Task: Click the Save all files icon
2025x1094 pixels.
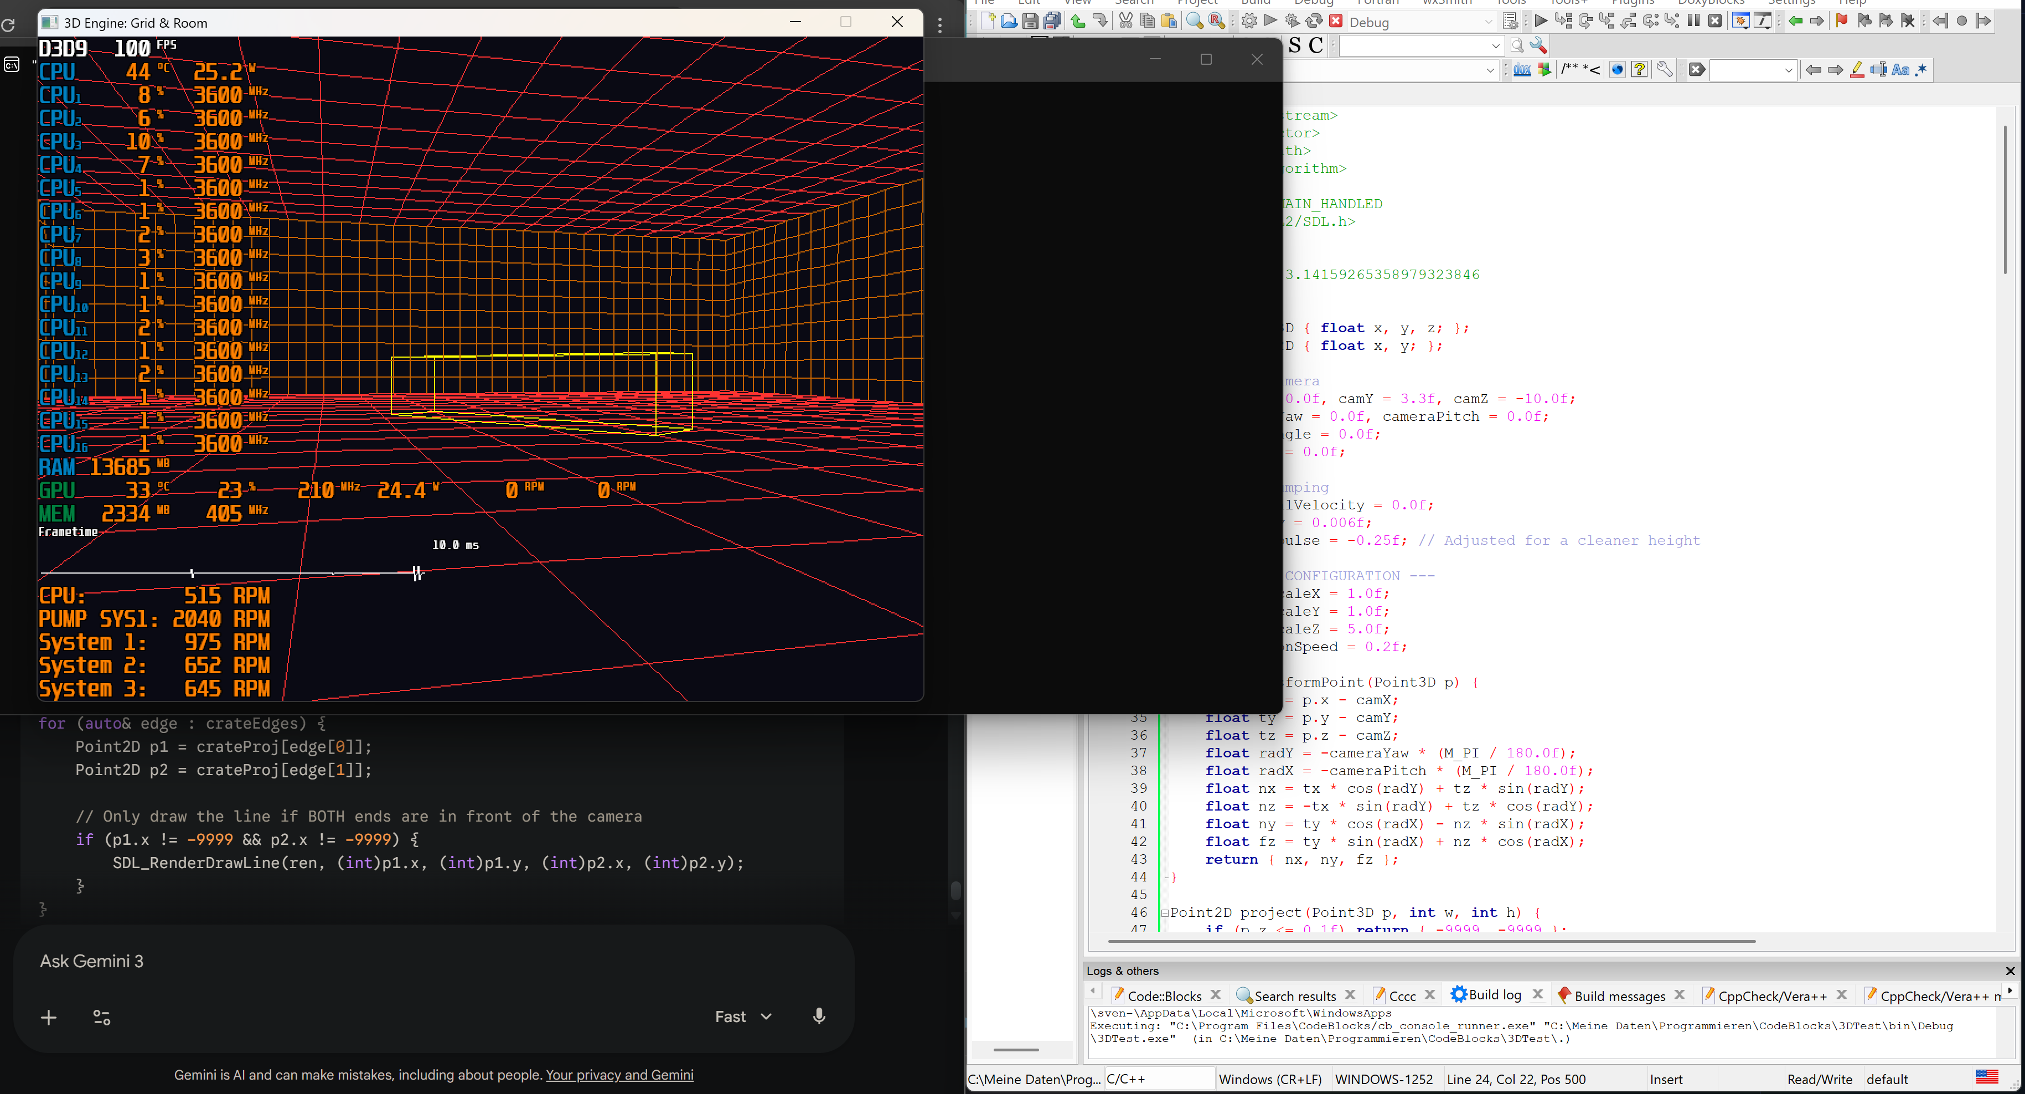Action: [1052, 21]
